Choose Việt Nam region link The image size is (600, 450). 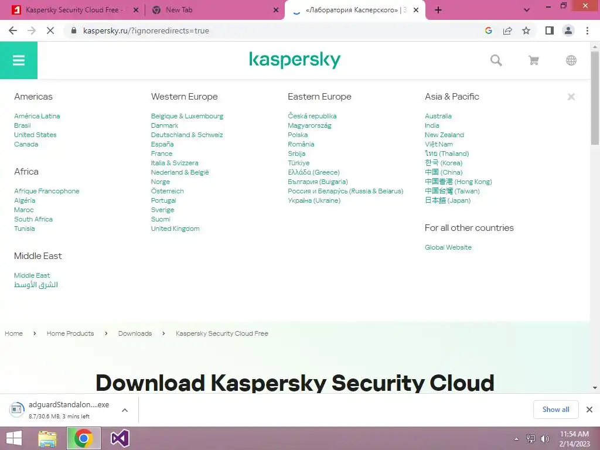pyautogui.click(x=438, y=144)
